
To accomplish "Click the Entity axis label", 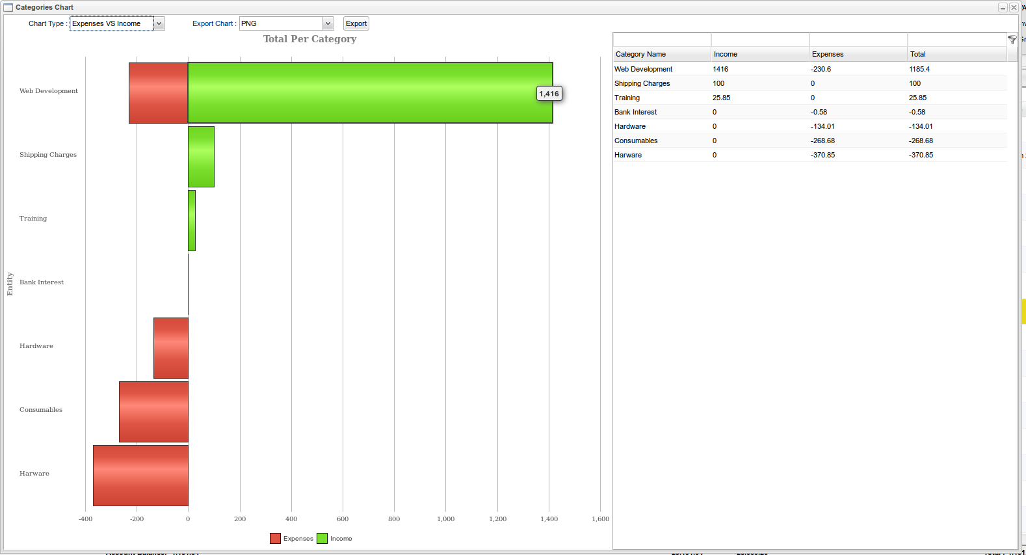I will coord(10,284).
